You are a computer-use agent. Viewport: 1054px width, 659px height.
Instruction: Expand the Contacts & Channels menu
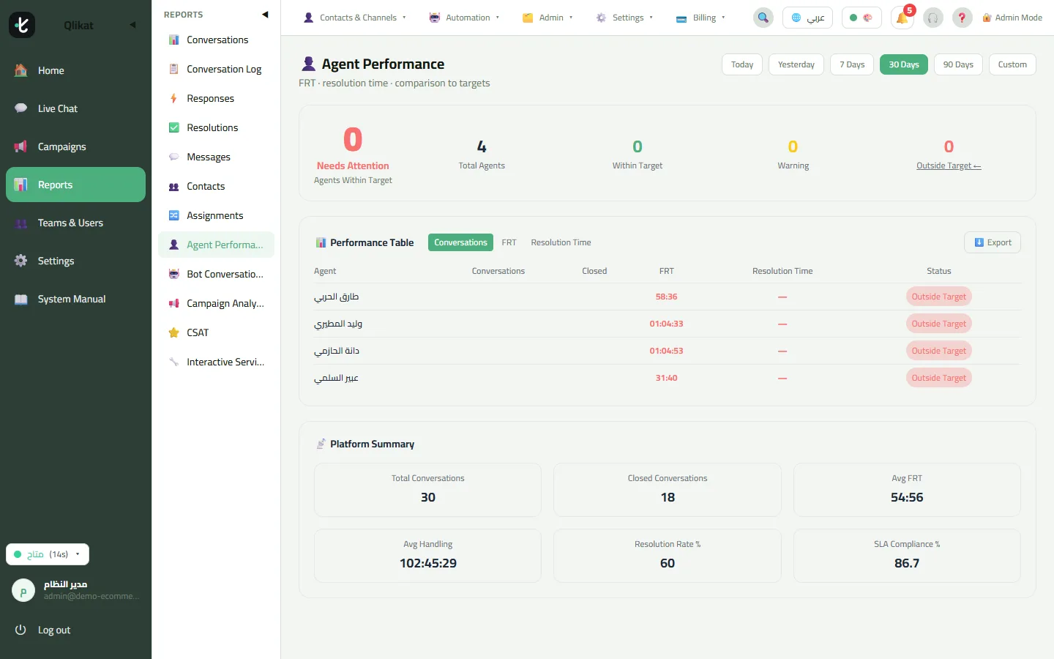355,18
